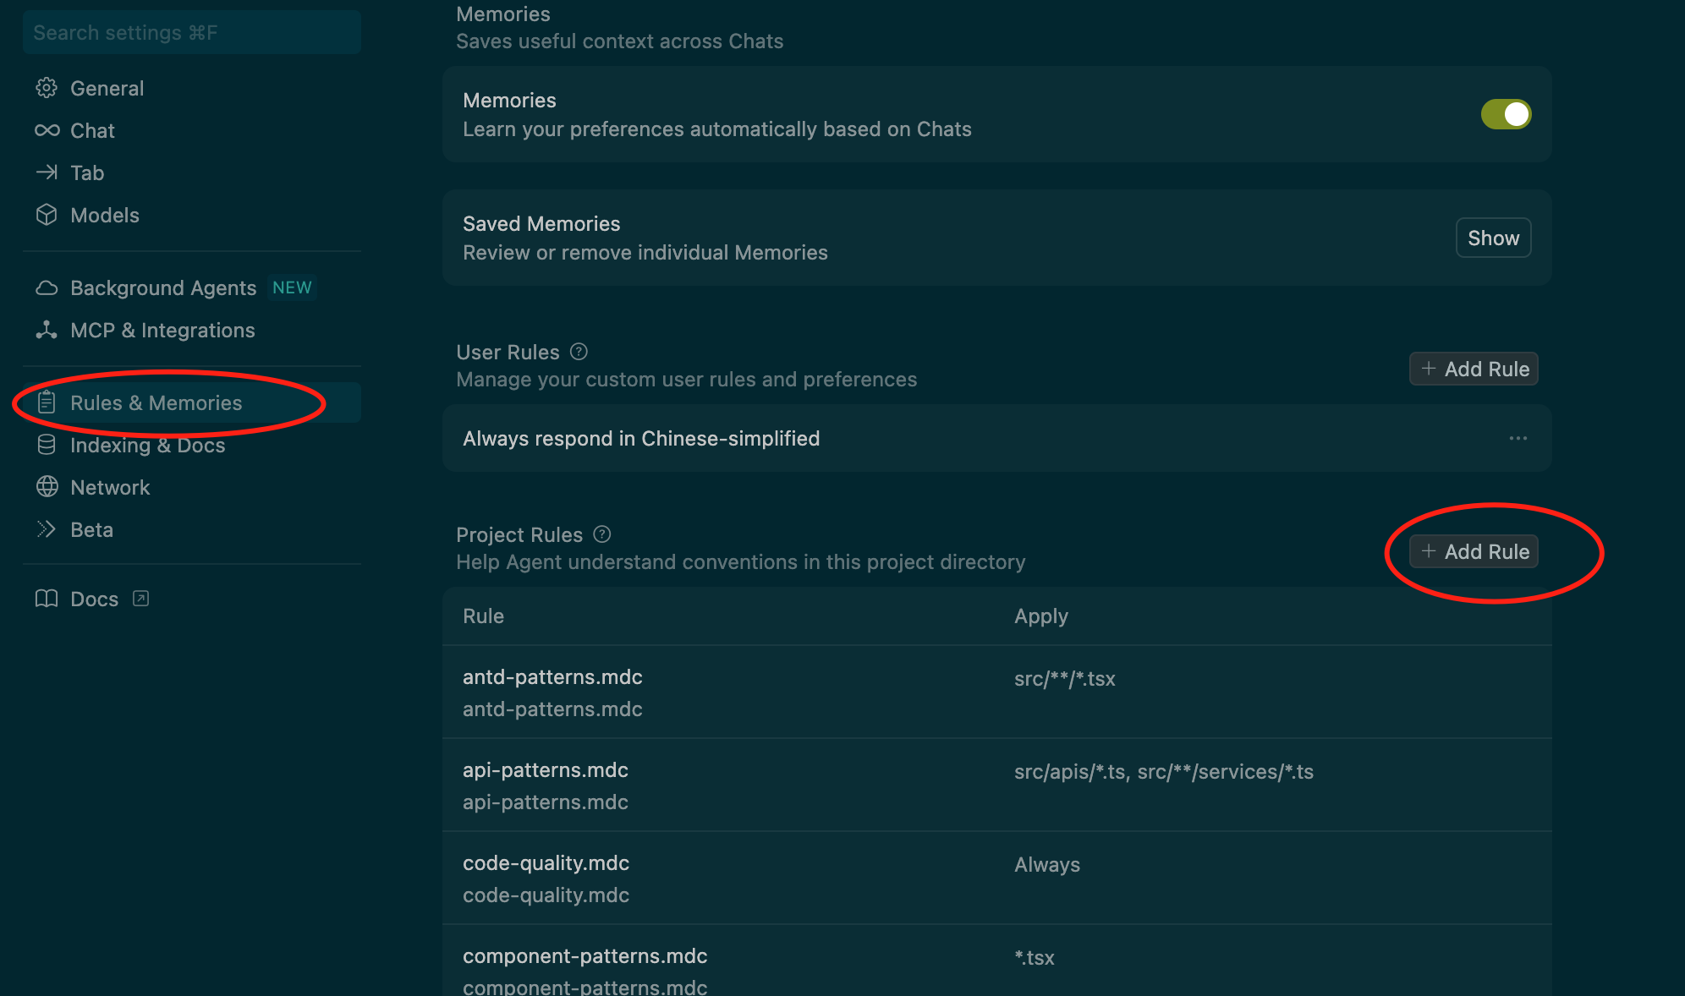Open the options menu for the Chinese-simplified rule
1685x996 pixels.
coord(1518,438)
